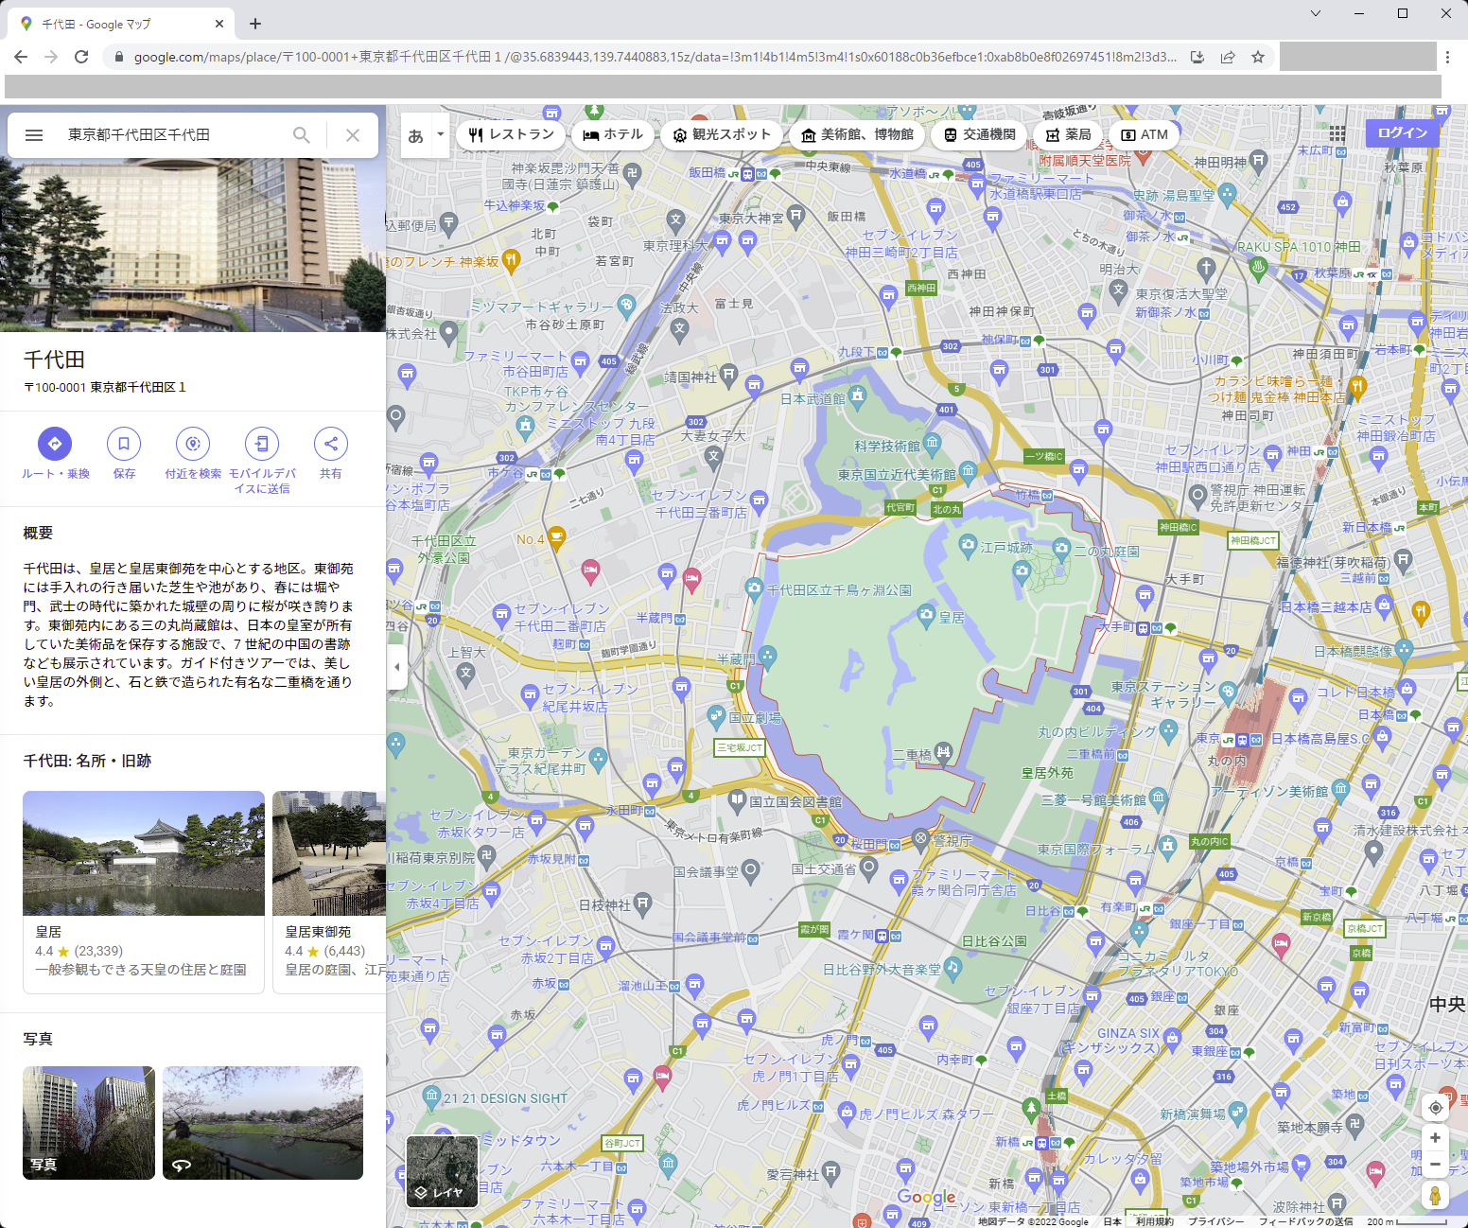Viewport: 1468px width, 1228px height.
Task: Select the 観光スポット filter chip
Action: click(x=722, y=135)
